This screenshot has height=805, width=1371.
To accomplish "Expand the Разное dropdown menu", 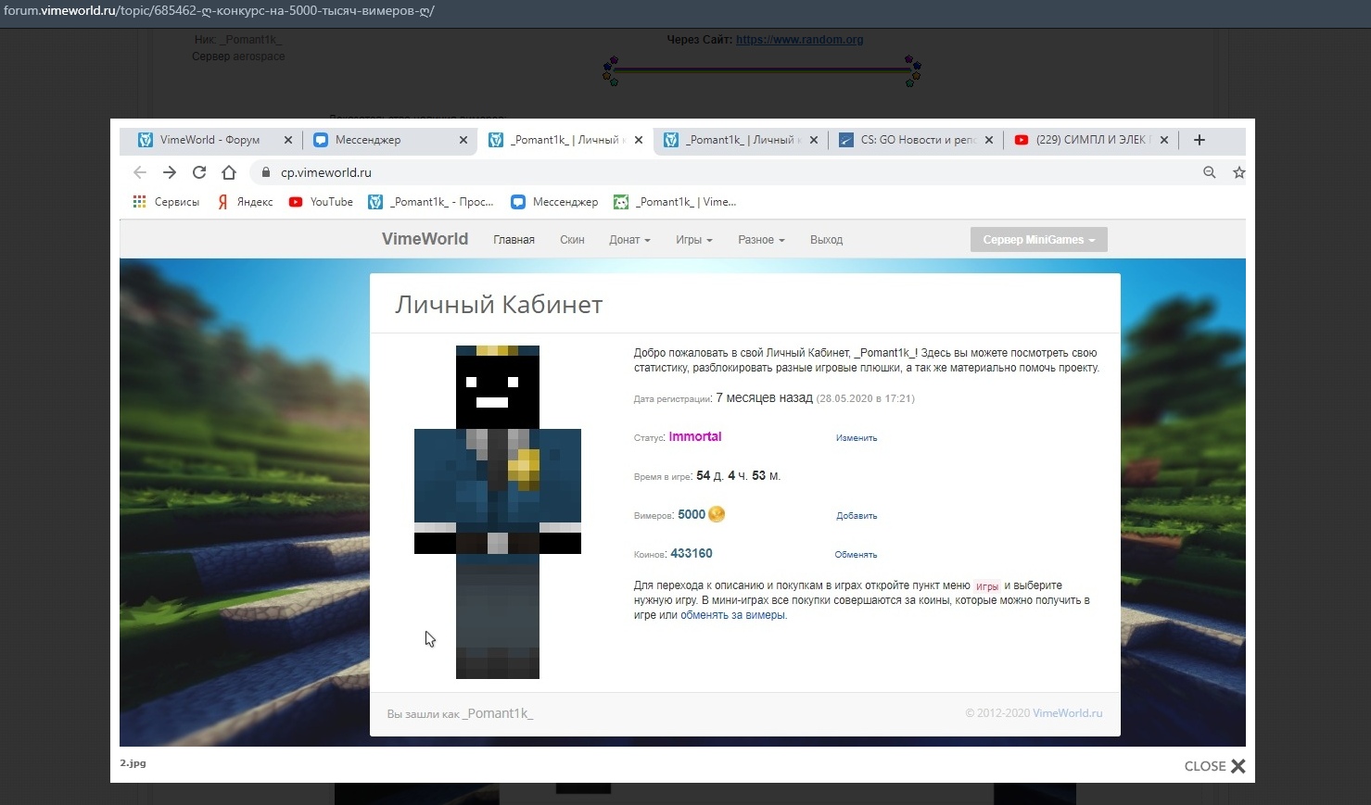I will (x=761, y=240).
